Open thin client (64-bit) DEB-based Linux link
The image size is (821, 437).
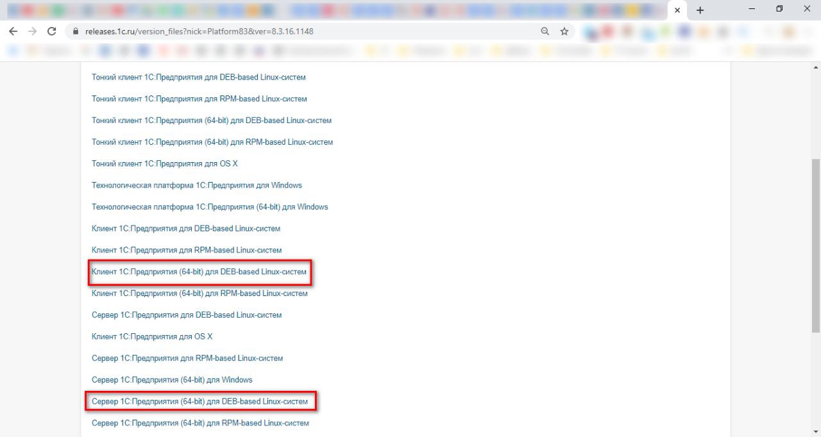(212, 120)
